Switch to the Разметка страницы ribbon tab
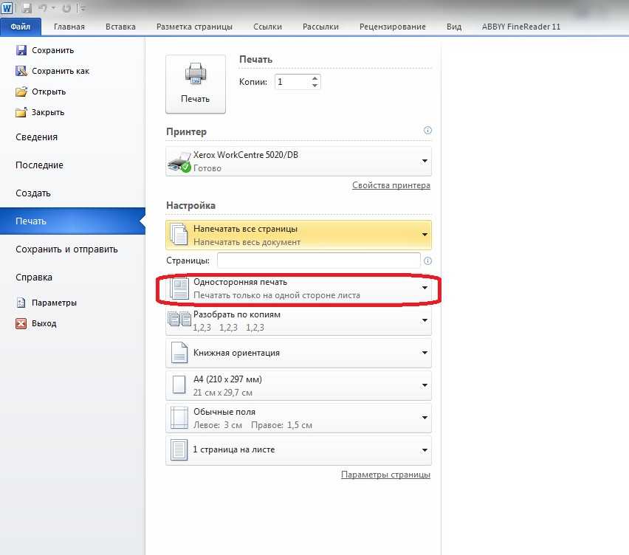This screenshot has height=555, width=629. point(194,27)
